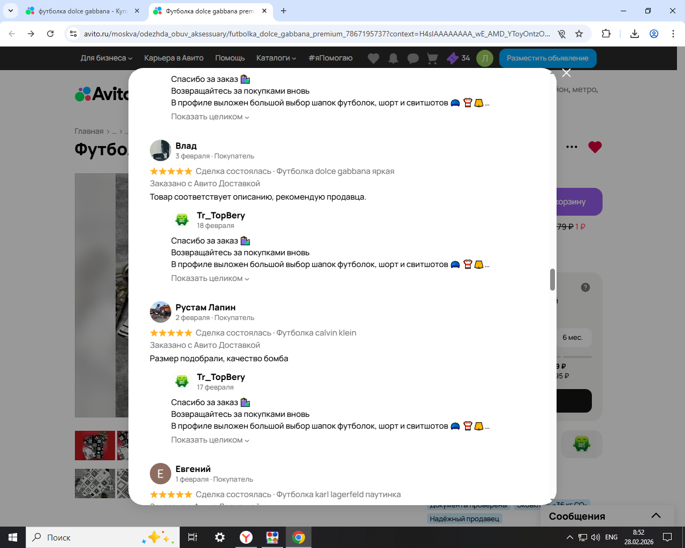Screen dimensions: 685x548
Task: Open the Windows Start menu
Action: coord(13,537)
